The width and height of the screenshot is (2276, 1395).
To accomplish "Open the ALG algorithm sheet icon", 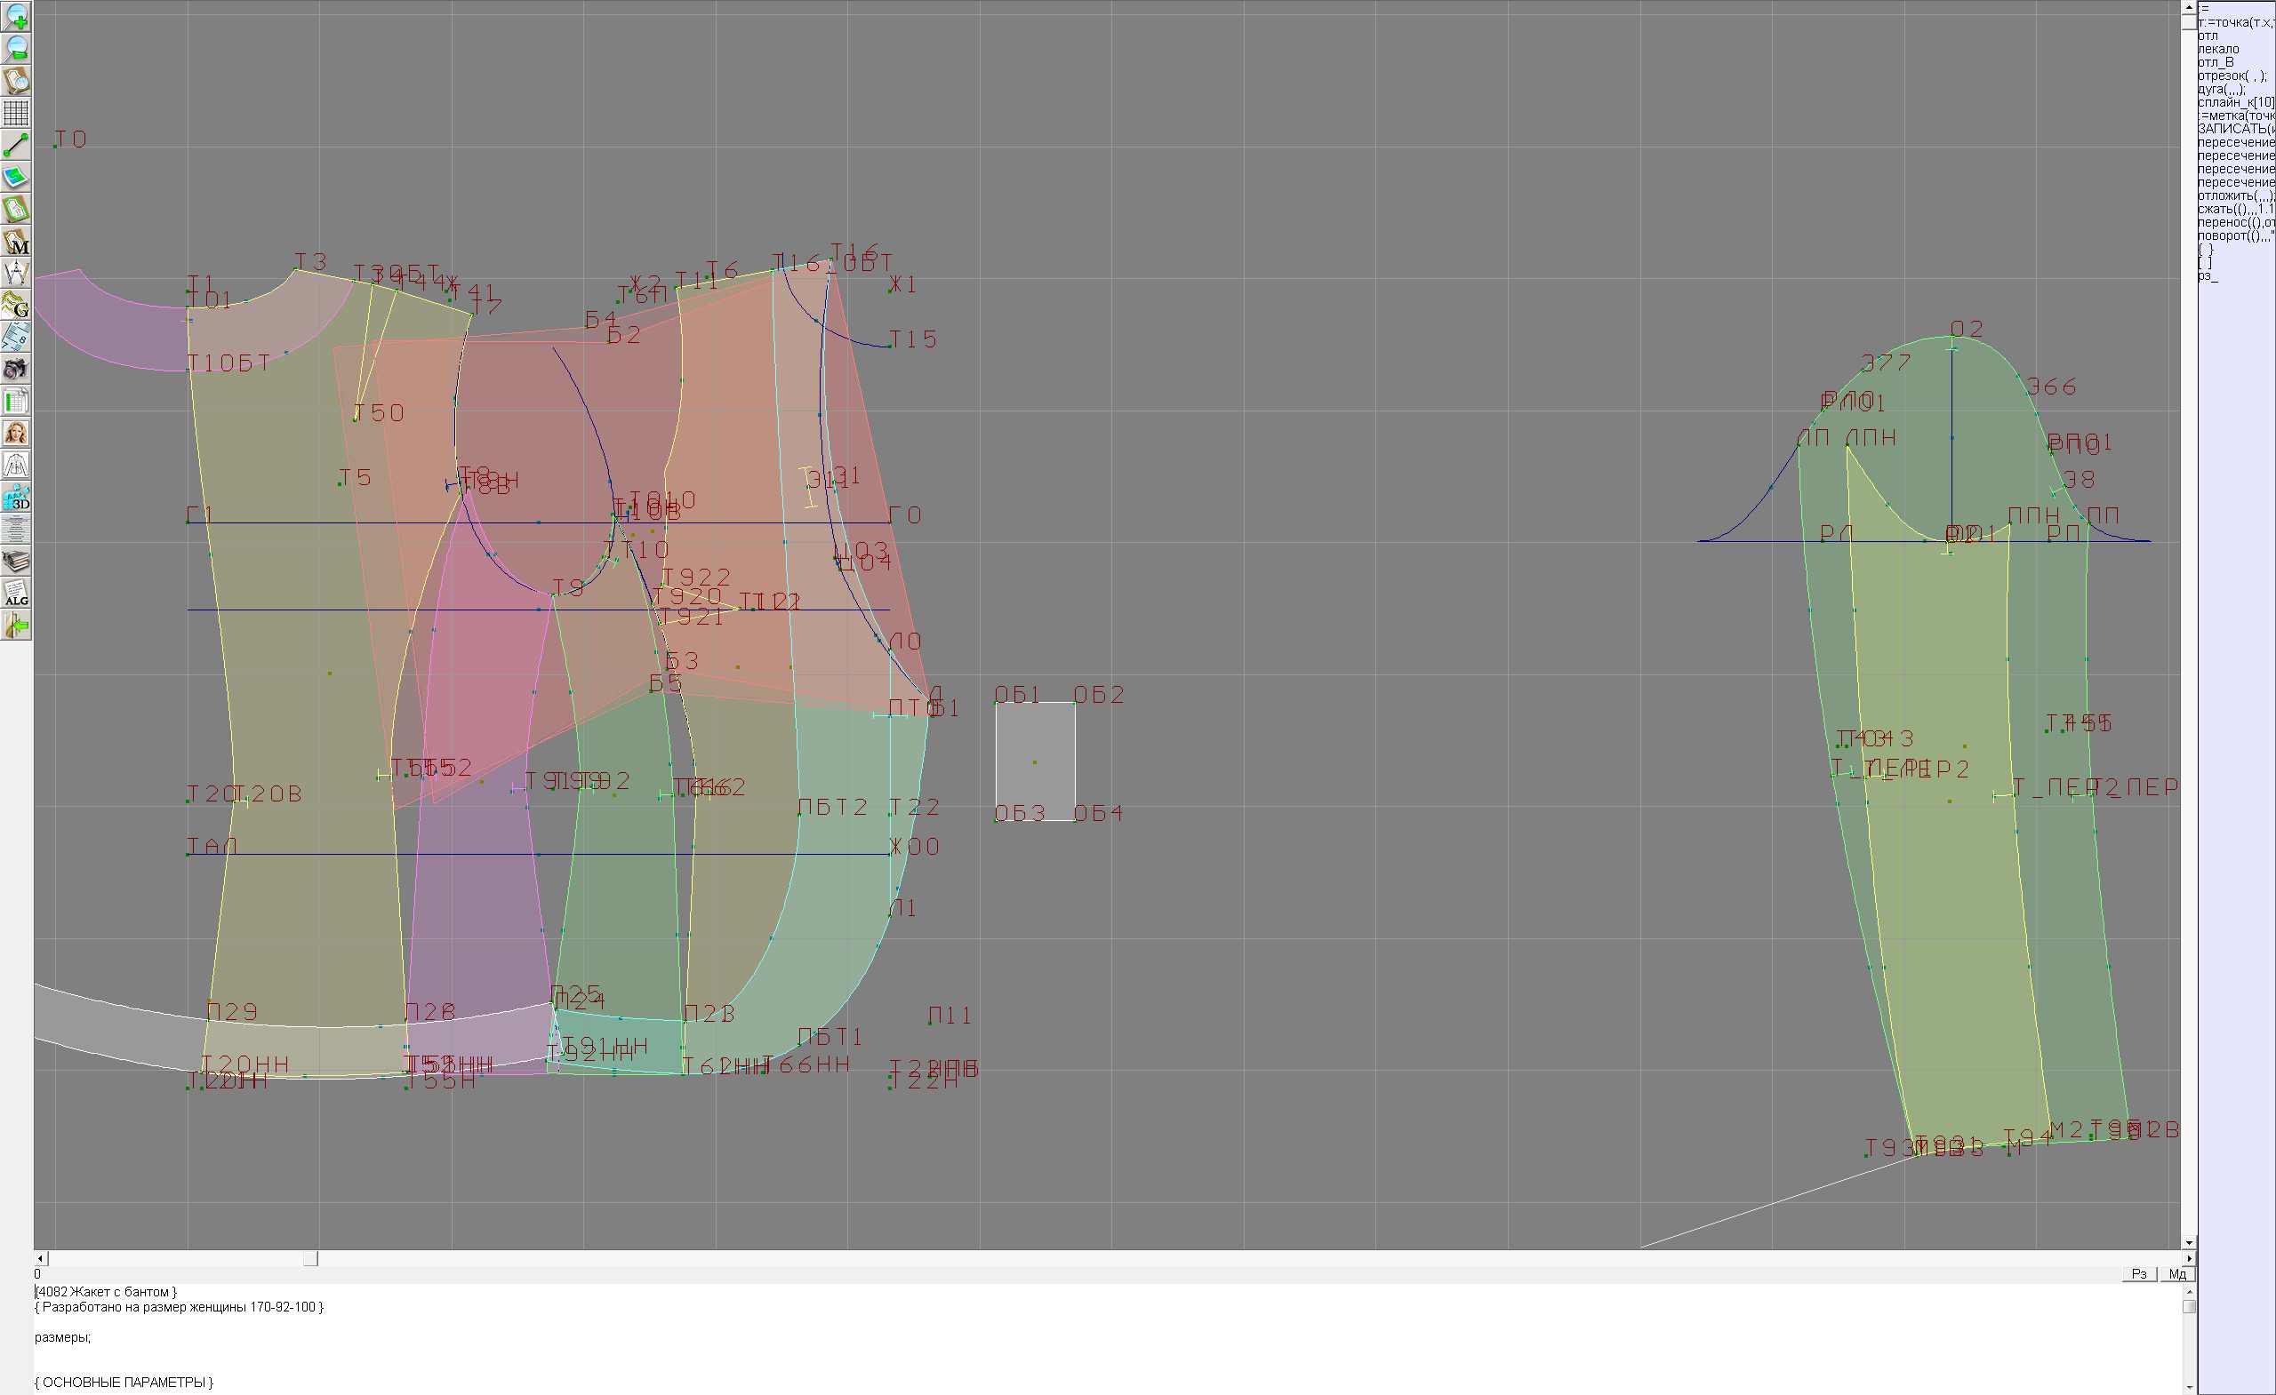I will [x=17, y=594].
